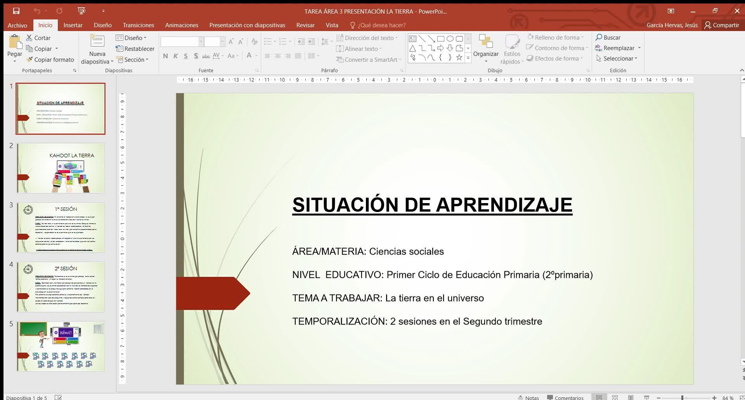Open character spacing AV tool
Image resolution: width=745 pixels, height=400 pixels.
tap(218, 56)
